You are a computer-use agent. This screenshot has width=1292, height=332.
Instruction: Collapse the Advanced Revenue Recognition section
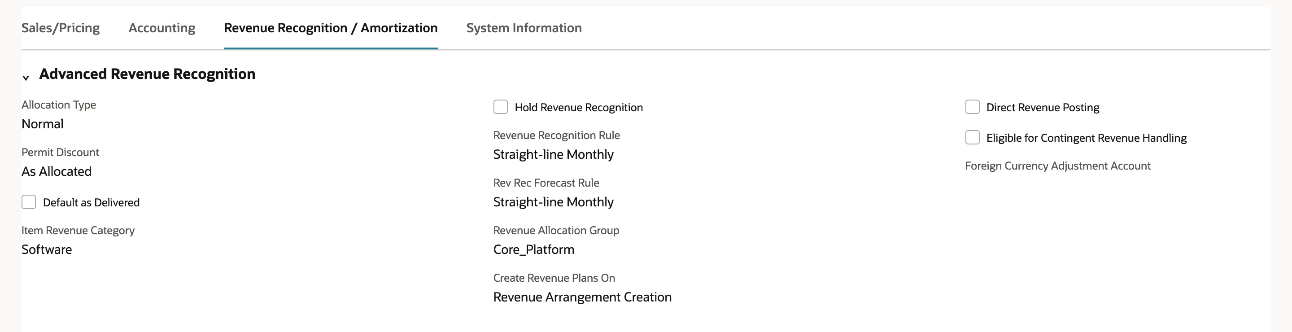(26, 78)
